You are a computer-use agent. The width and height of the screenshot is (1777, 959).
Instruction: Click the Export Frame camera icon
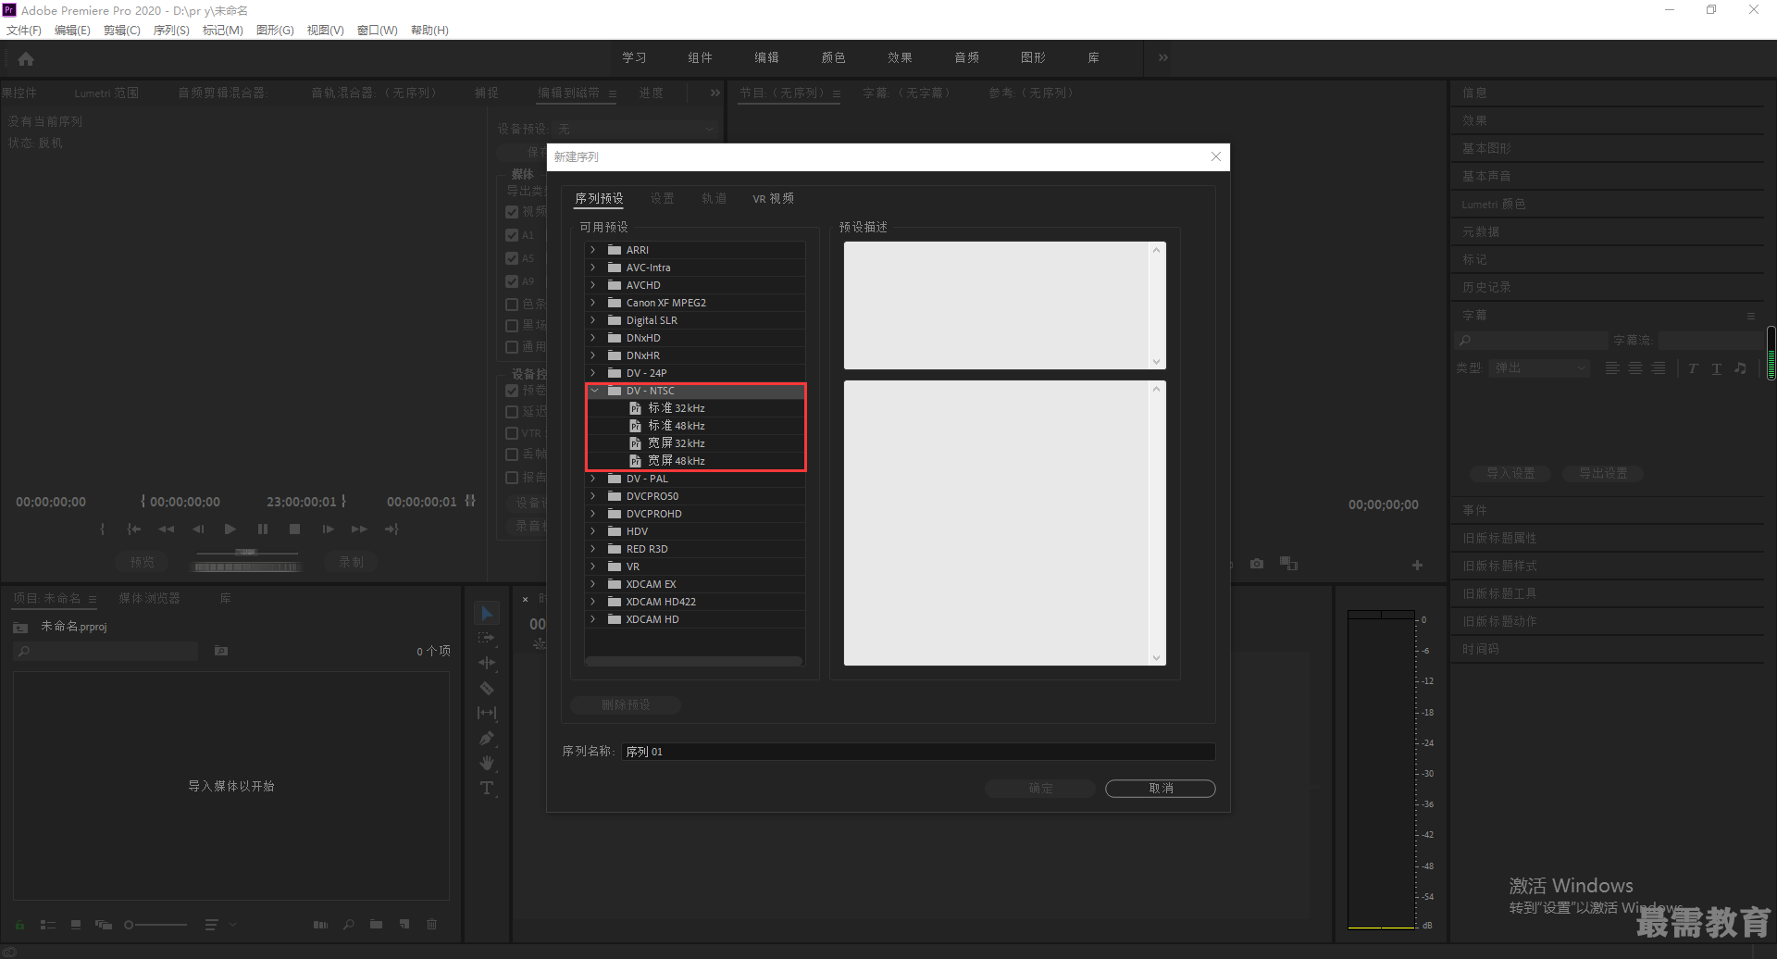(x=1257, y=564)
